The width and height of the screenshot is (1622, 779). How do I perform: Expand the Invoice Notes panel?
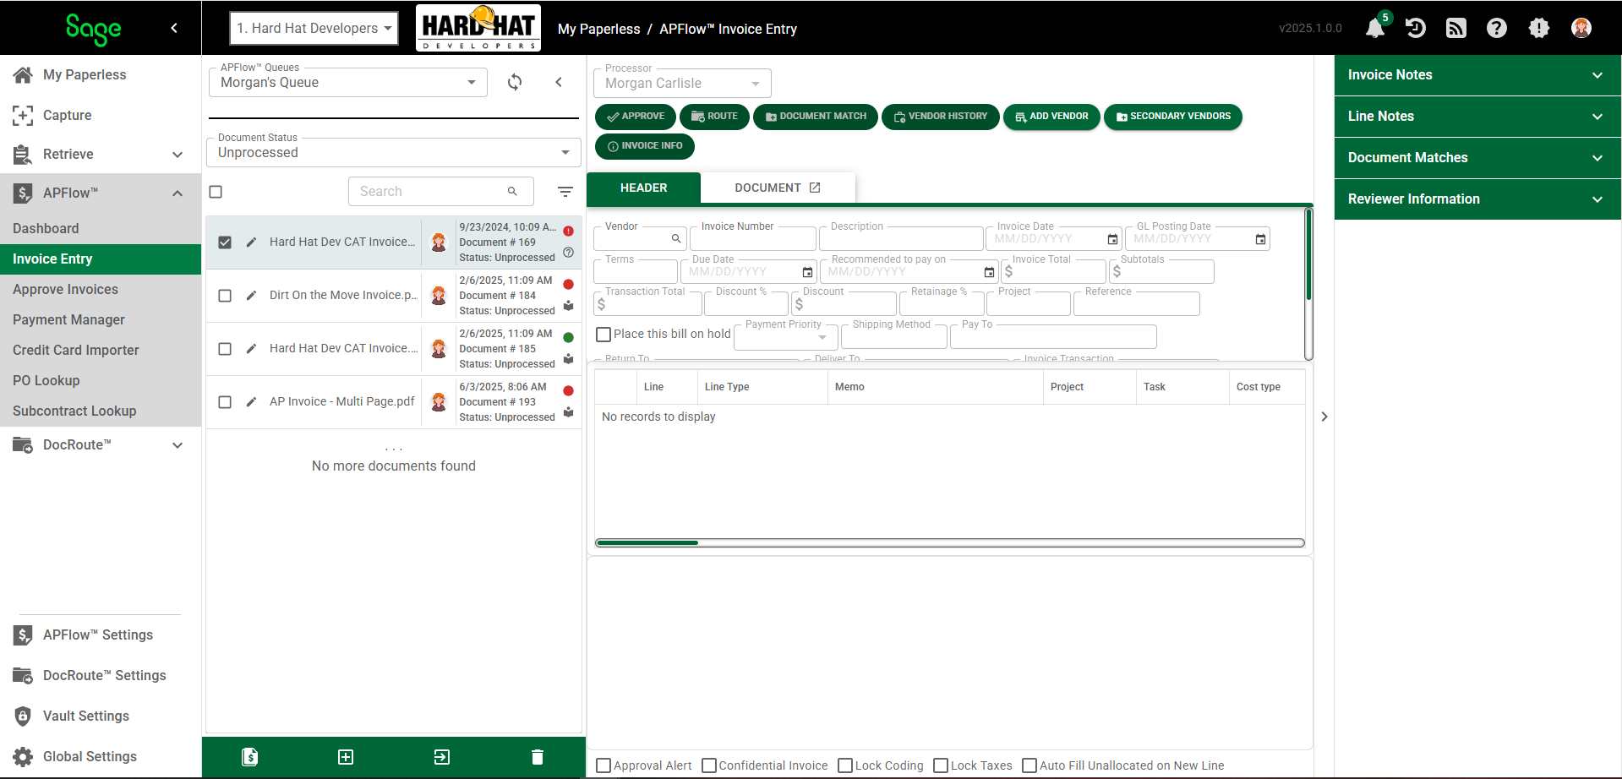1477,75
